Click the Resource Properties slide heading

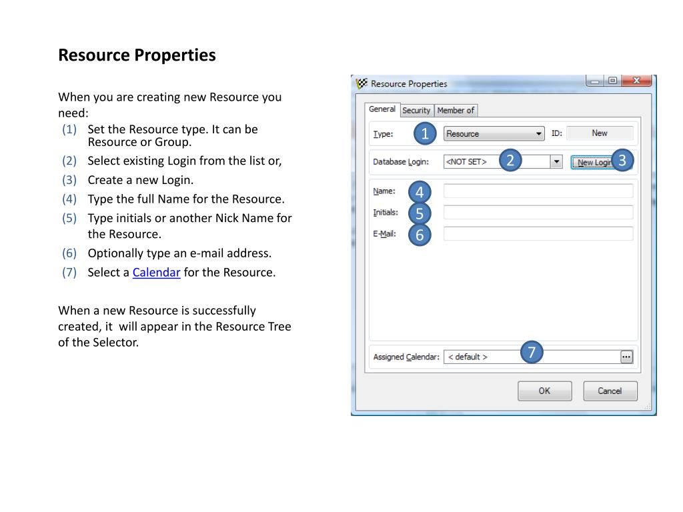[137, 55]
